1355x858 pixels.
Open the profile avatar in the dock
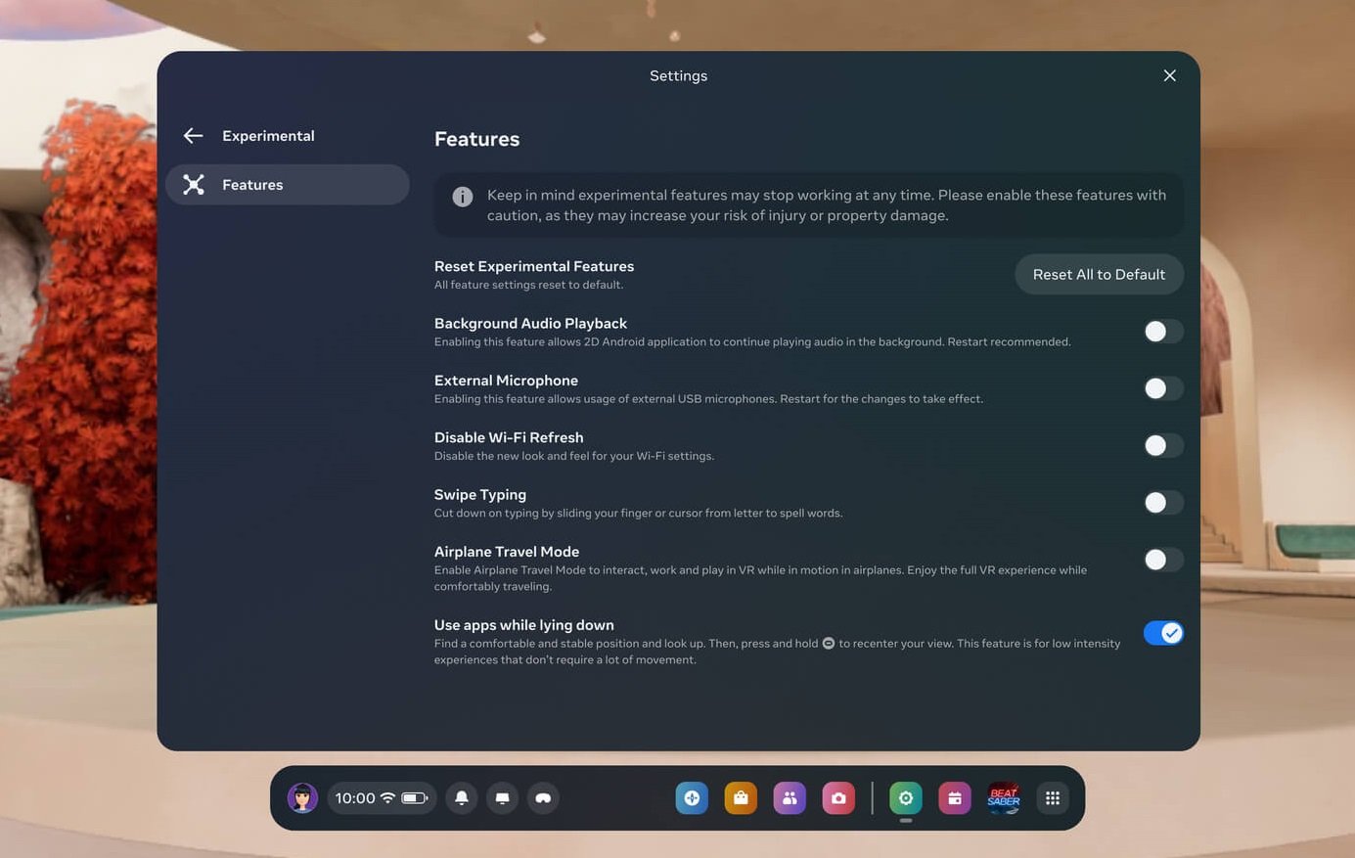[x=302, y=798]
